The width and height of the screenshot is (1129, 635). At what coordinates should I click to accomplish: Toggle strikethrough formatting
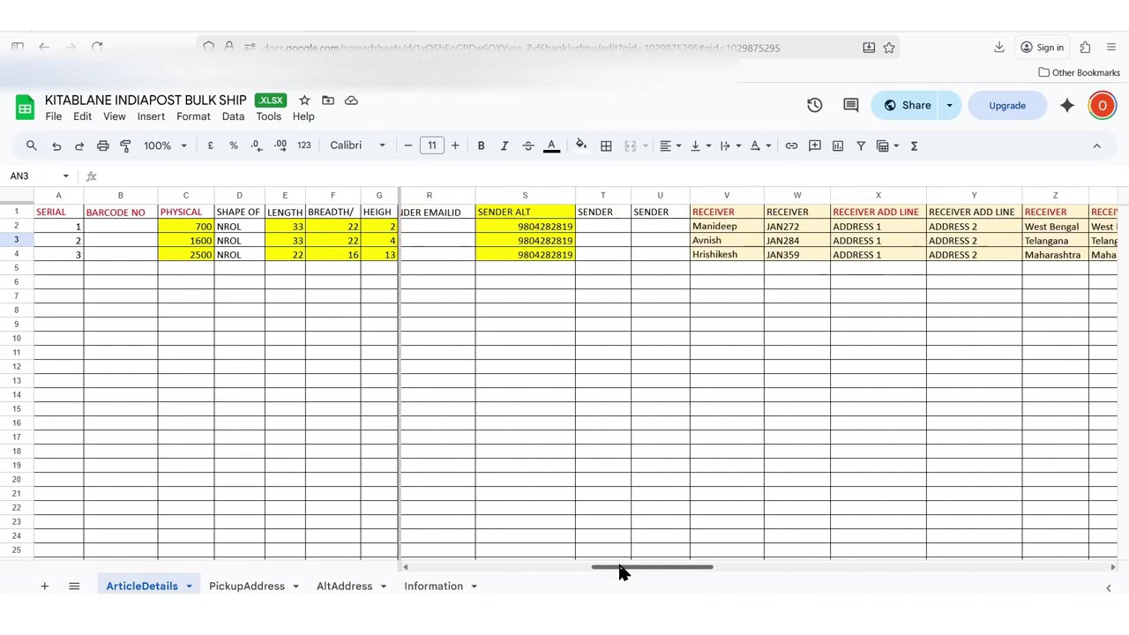pos(527,146)
